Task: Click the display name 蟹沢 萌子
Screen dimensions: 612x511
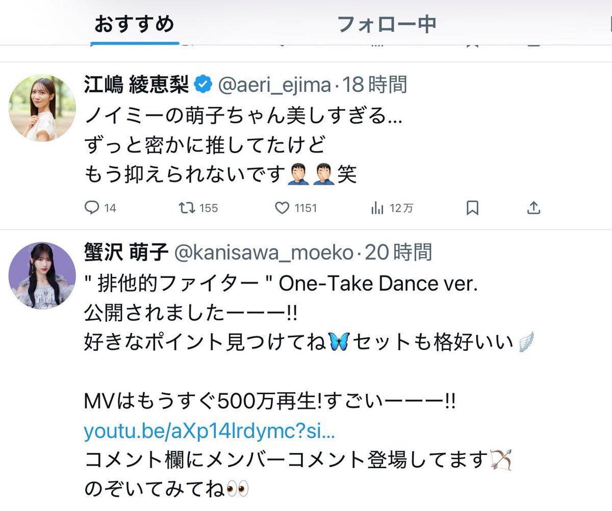Action: (126, 252)
